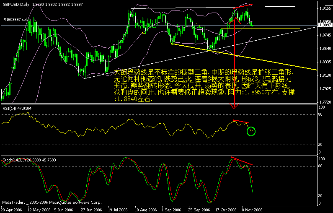Click 1.8540 on the price axis
This screenshot has height=213, width=333.
click(x=325, y=49)
